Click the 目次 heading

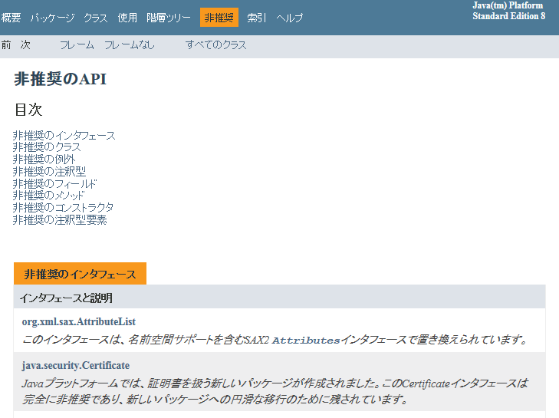click(x=28, y=110)
